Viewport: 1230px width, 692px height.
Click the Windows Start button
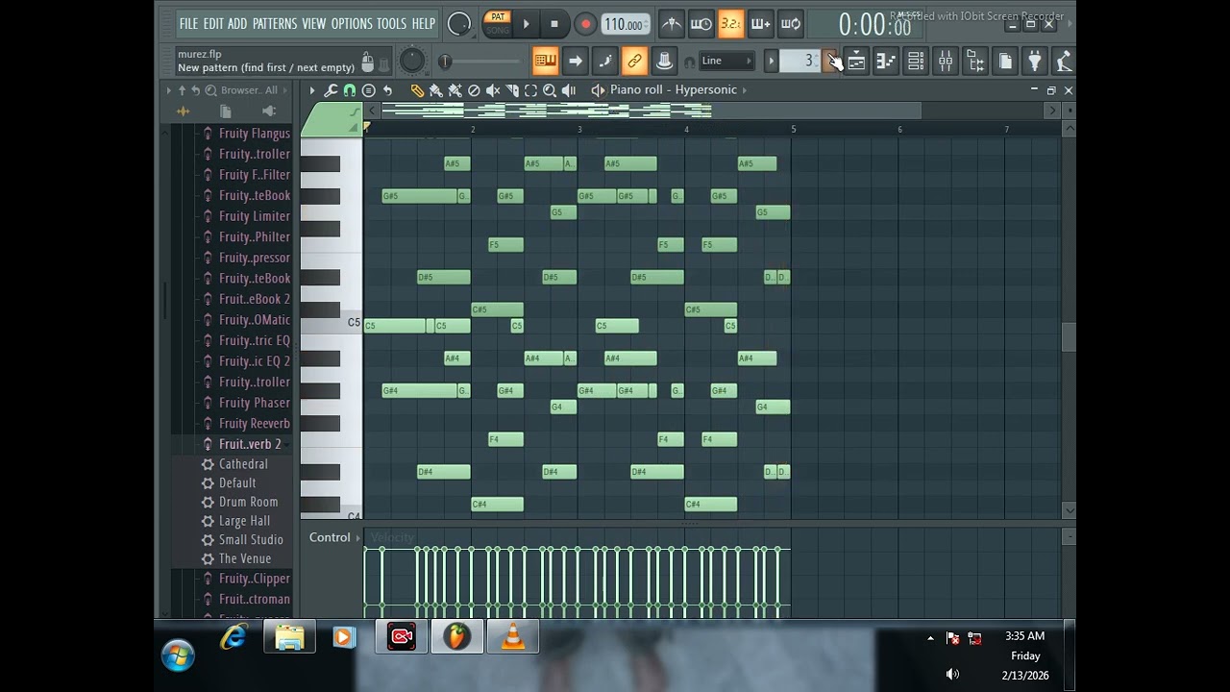click(179, 655)
